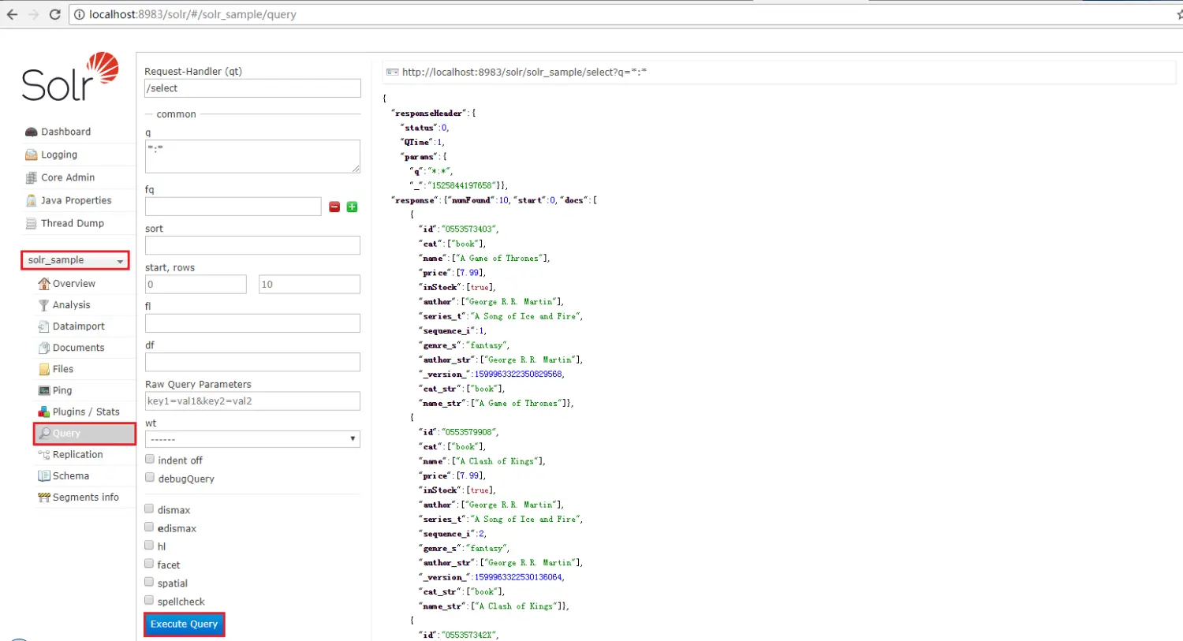1183x641 pixels.
Task: Open the solr_sample core selector dropdown
Action: coord(75,260)
